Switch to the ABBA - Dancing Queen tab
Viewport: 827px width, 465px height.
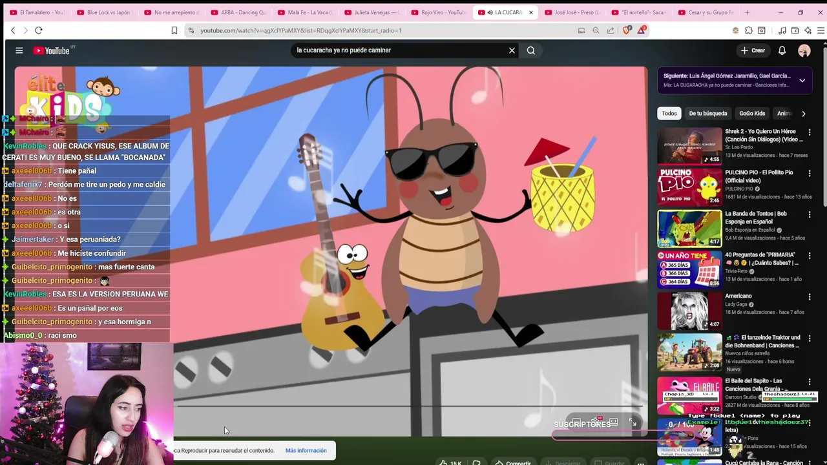pos(238,12)
